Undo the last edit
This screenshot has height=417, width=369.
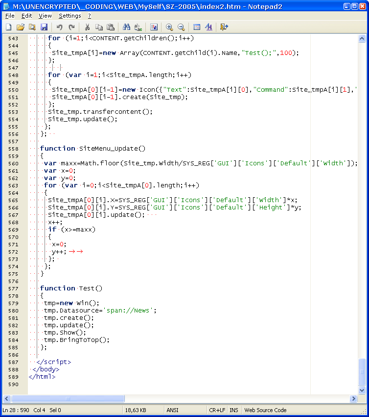click(60, 27)
